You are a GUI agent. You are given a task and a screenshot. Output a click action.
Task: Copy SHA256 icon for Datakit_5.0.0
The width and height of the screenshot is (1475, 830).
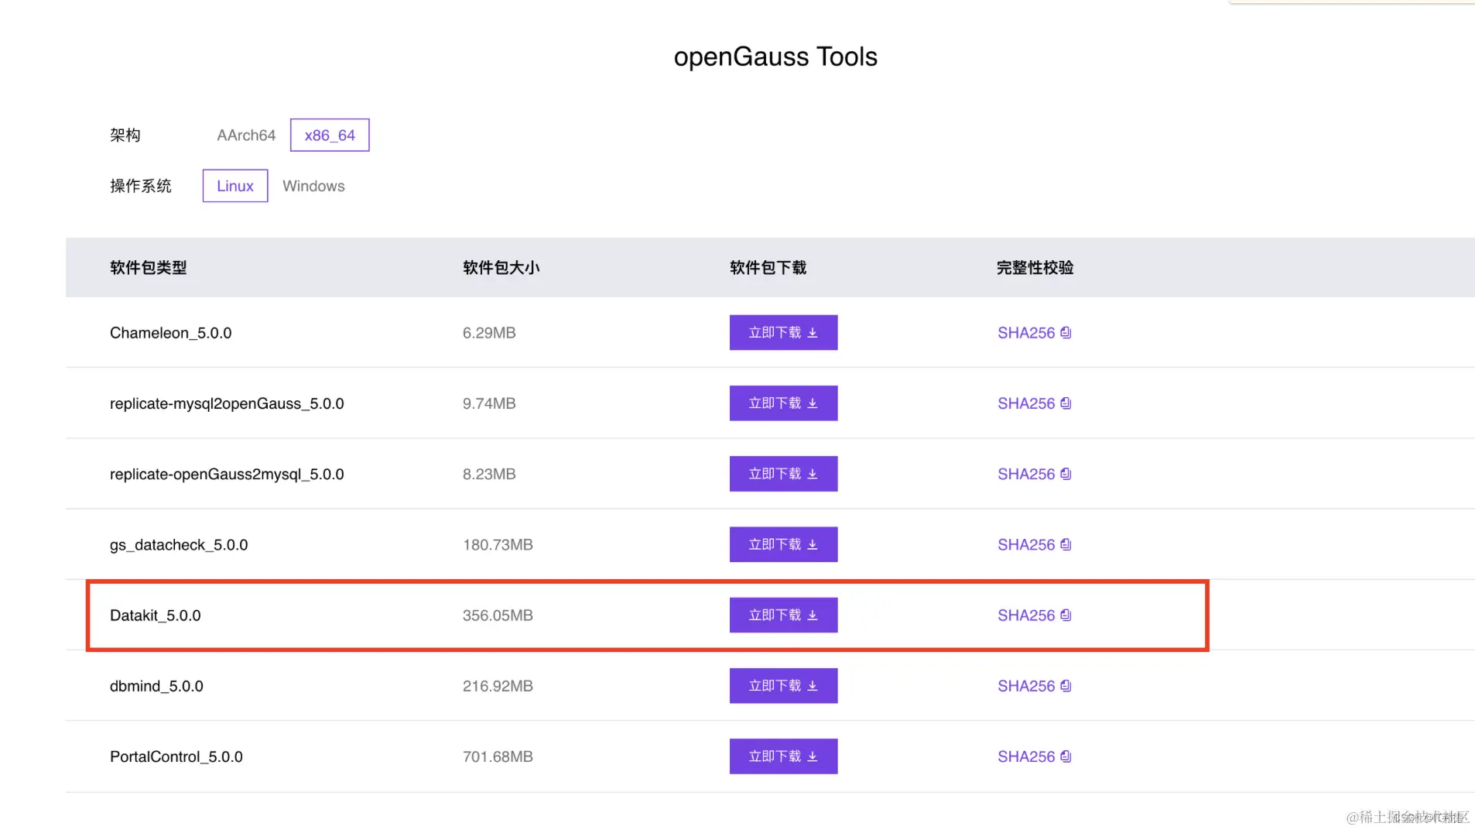pos(1066,615)
